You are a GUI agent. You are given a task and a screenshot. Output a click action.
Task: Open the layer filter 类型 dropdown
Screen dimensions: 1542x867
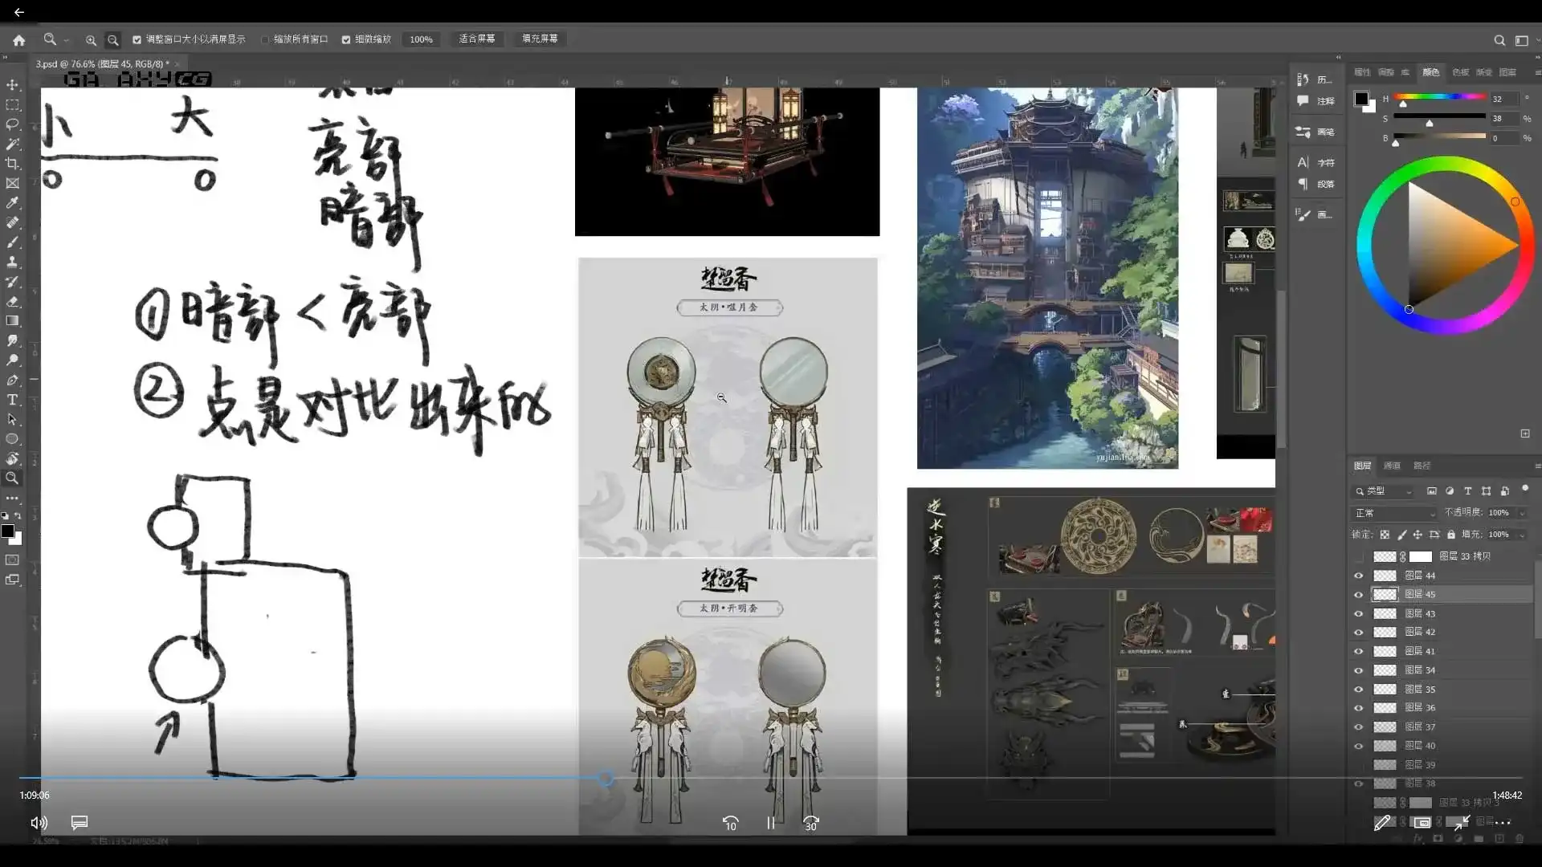1389,491
